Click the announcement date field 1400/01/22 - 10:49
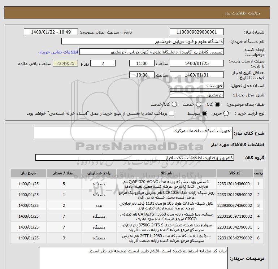 pyautogui.click(x=51, y=32)
